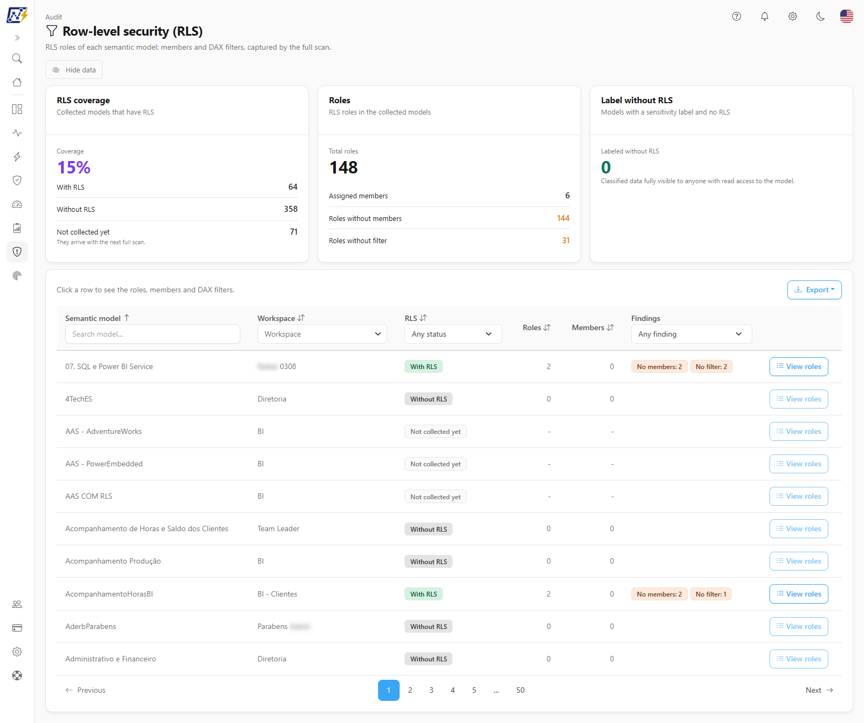Change language via the US flag icon

[x=847, y=16]
